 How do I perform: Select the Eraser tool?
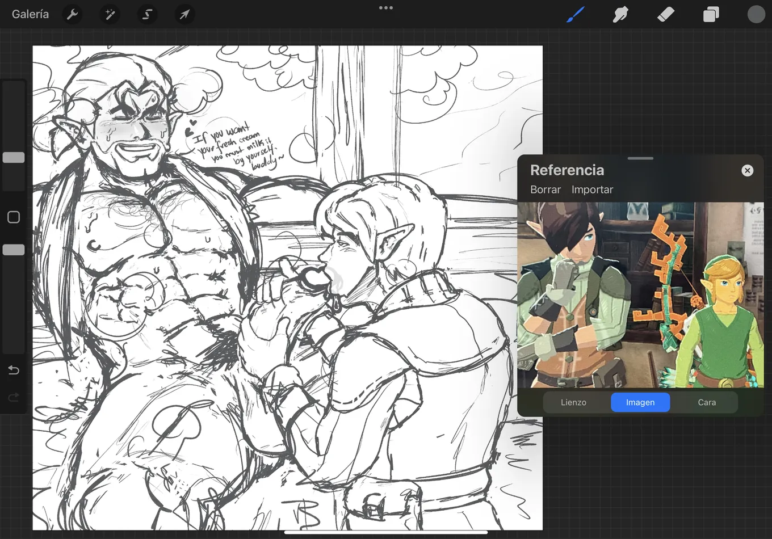(x=666, y=14)
